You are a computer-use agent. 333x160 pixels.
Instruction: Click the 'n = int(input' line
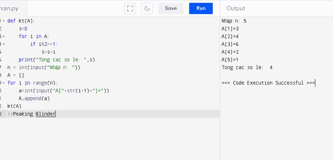(44, 67)
